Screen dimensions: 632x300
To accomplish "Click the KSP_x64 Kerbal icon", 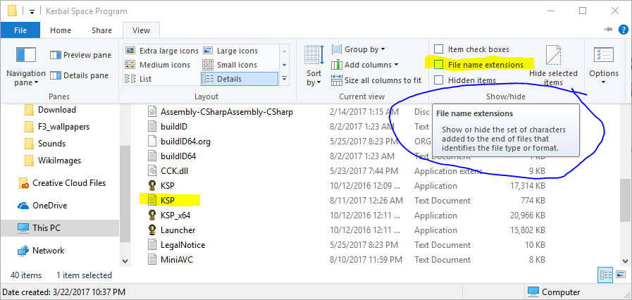I will click(x=152, y=215).
